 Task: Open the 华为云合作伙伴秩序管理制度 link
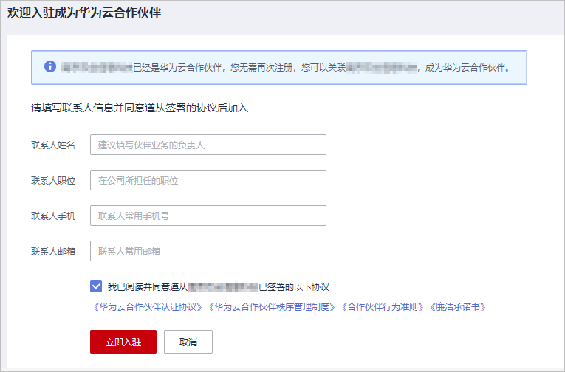pos(272,307)
